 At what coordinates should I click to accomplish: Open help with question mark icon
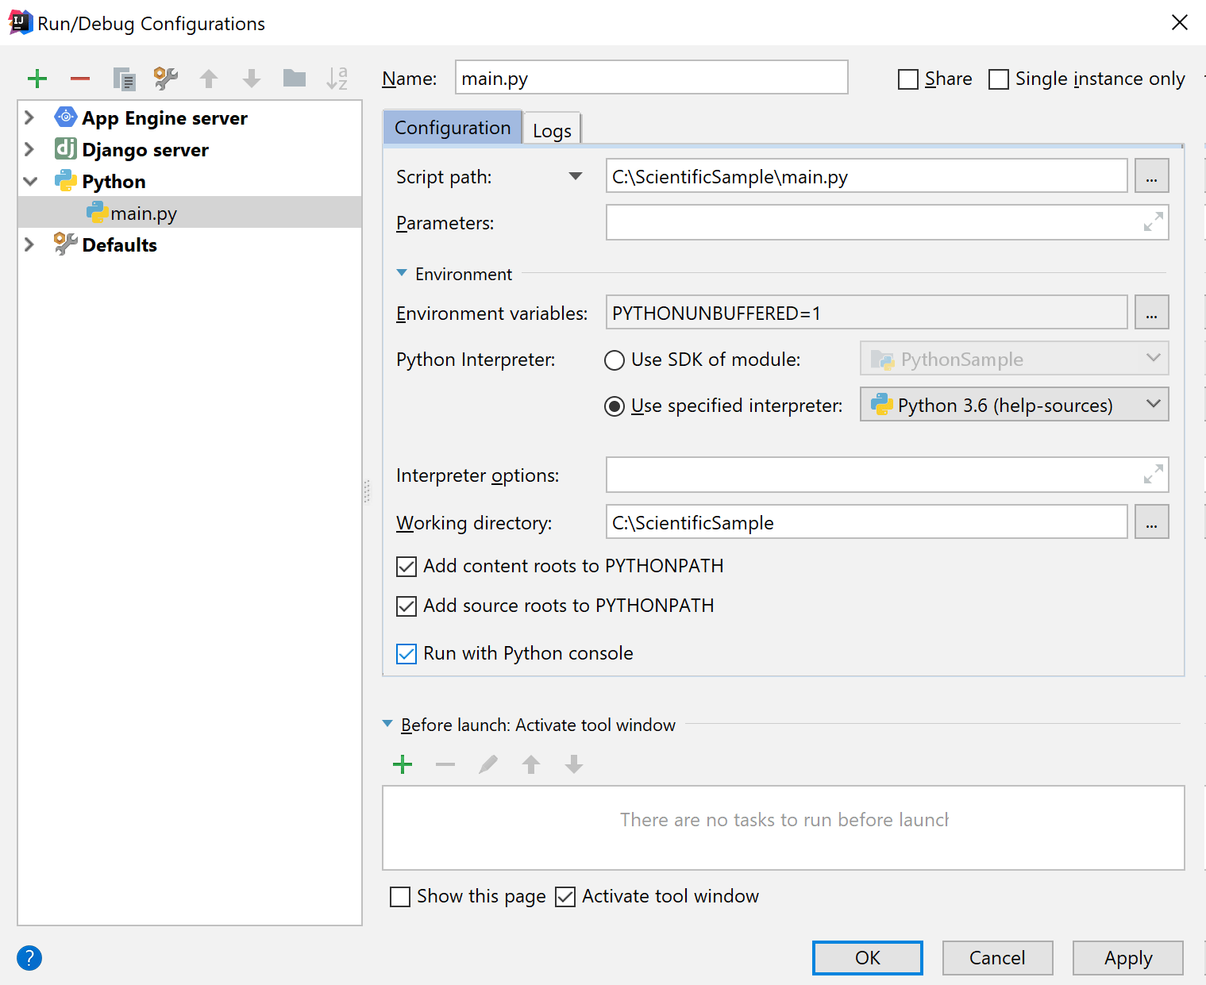pyautogui.click(x=29, y=958)
